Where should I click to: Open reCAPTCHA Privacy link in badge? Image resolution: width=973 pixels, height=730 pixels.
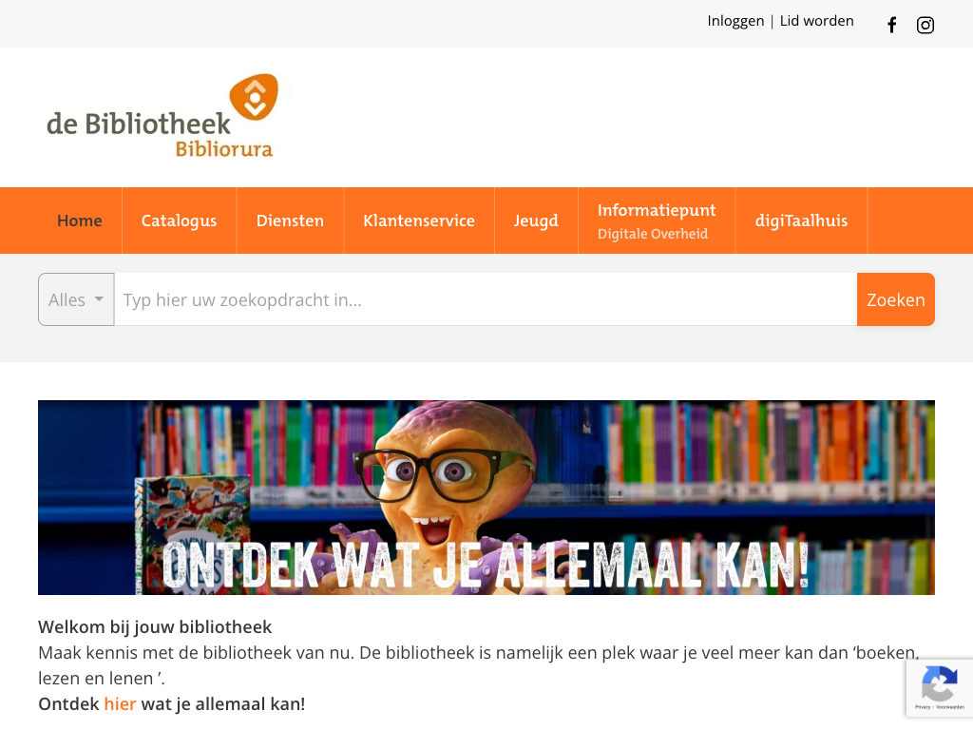(x=922, y=707)
